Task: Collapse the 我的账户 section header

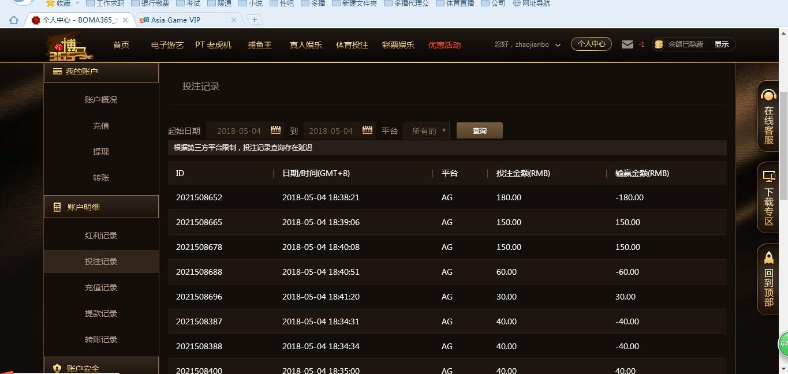Action: [101, 72]
